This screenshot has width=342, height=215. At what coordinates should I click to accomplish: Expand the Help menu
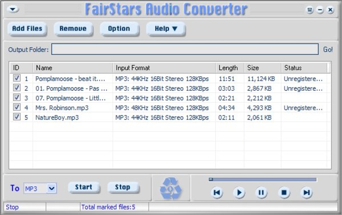(x=166, y=29)
